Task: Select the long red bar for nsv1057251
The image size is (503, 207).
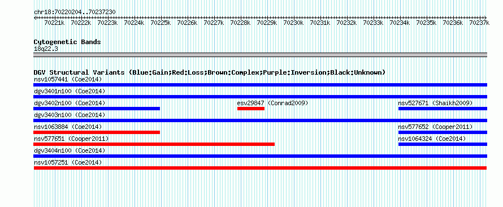Action: tap(260, 168)
